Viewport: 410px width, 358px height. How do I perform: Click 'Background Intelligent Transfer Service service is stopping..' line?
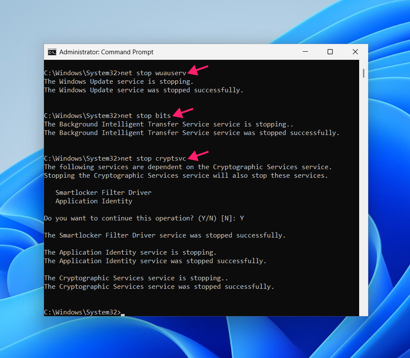[169, 124]
